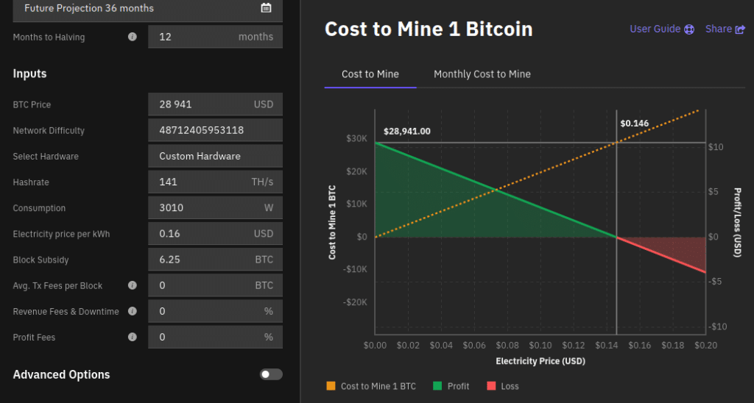754x403 pixels.
Task: Edit the Consumption W field
Action: tap(216, 208)
